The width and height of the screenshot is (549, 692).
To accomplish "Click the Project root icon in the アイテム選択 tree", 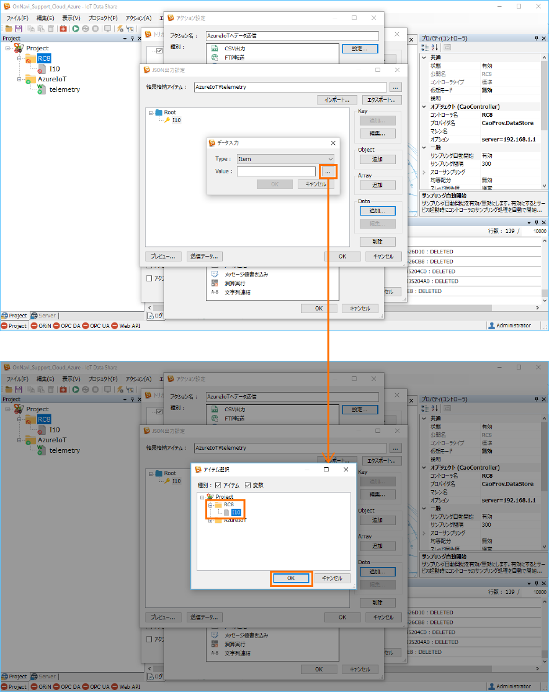I will [210, 497].
